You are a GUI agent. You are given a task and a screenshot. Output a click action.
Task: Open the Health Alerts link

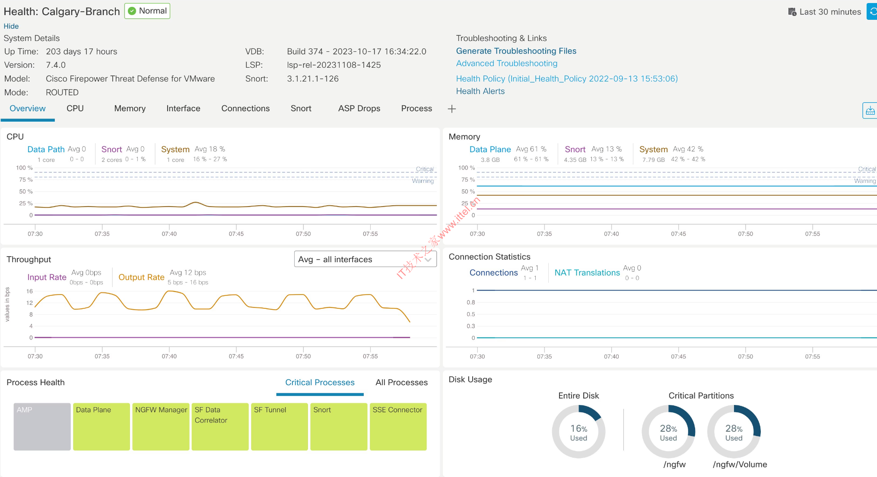coord(480,91)
